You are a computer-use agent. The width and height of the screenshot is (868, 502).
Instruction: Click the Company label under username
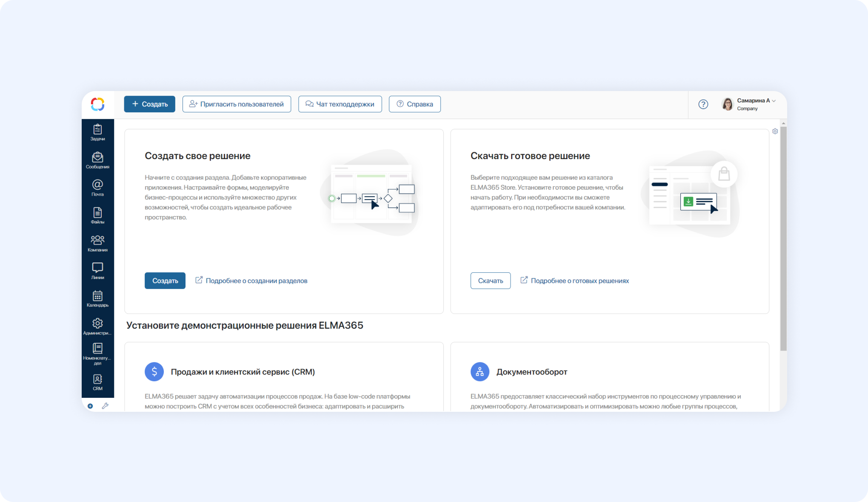pos(747,108)
